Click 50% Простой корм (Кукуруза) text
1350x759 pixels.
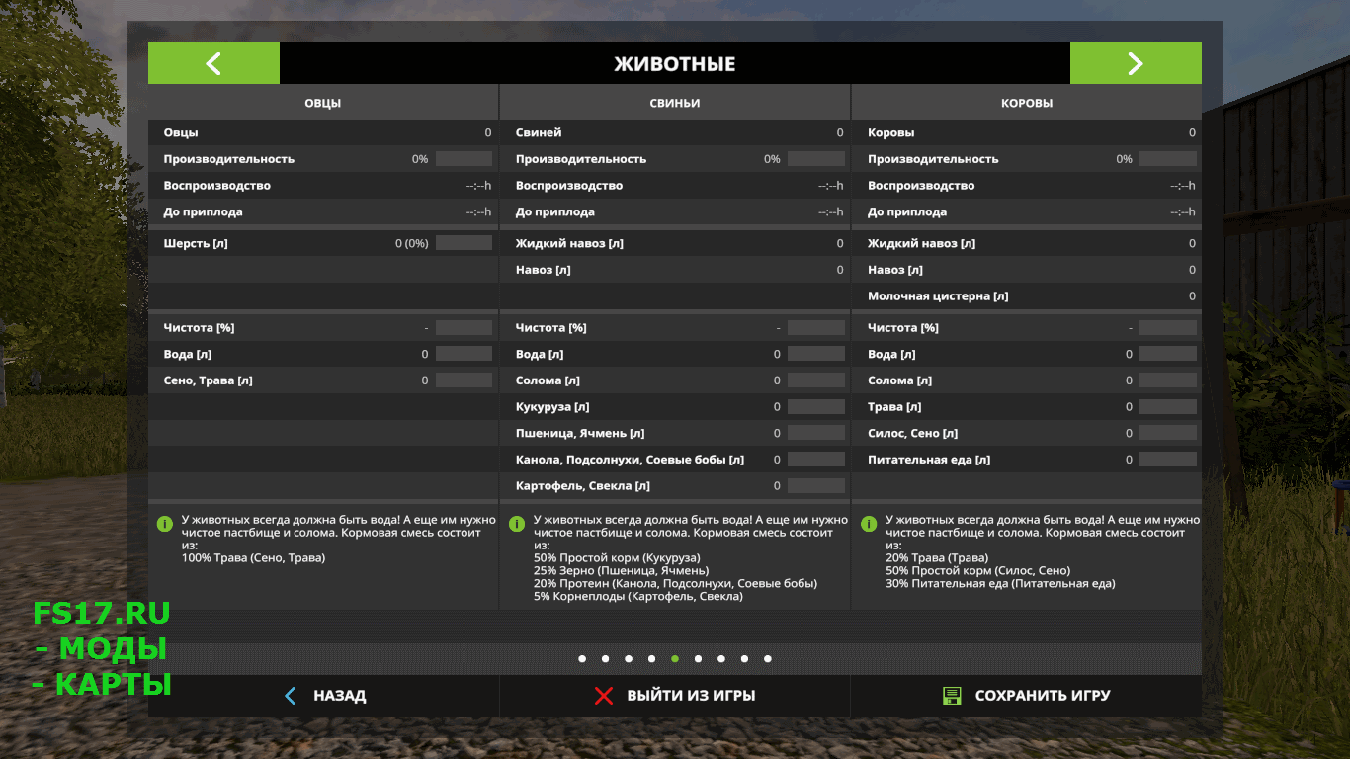[x=617, y=558]
